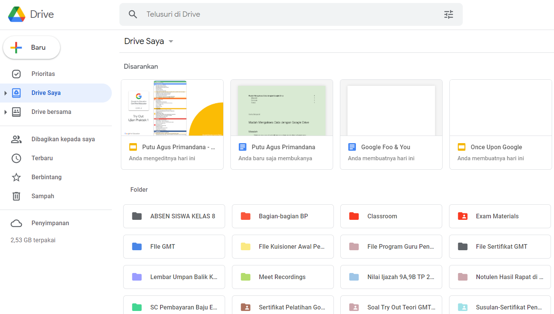
Task: Select the Classroom folder
Action: (391, 216)
